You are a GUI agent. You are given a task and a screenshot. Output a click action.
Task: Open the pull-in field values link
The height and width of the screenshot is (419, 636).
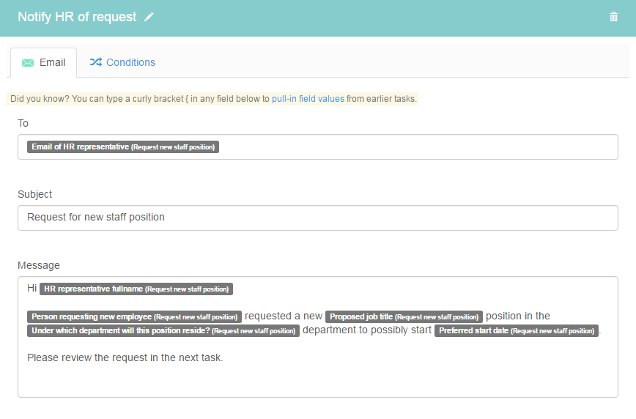pyautogui.click(x=308, y=99)
